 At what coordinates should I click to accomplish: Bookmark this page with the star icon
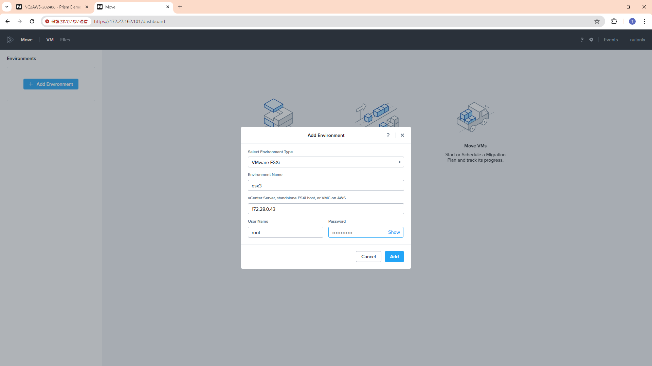point(597,21)
